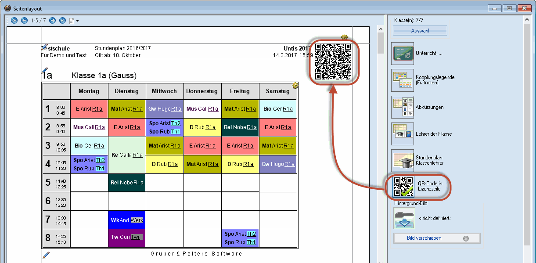536x263 pixels.
Task: Open the Stundenplan Klassenlehrer icon
Action: pos(403,161)
